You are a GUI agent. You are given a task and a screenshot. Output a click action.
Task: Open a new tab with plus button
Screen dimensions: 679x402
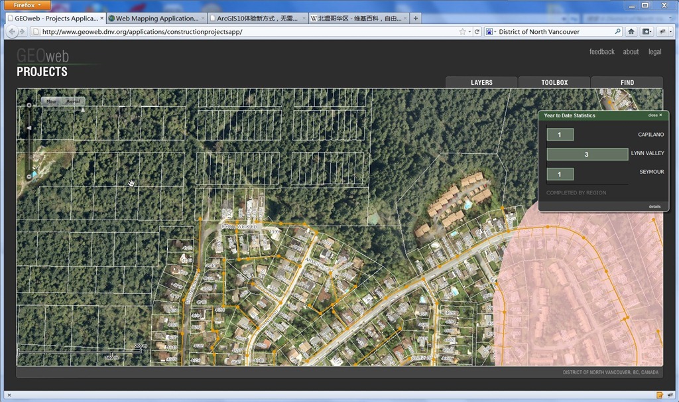(x=416, y=18)
